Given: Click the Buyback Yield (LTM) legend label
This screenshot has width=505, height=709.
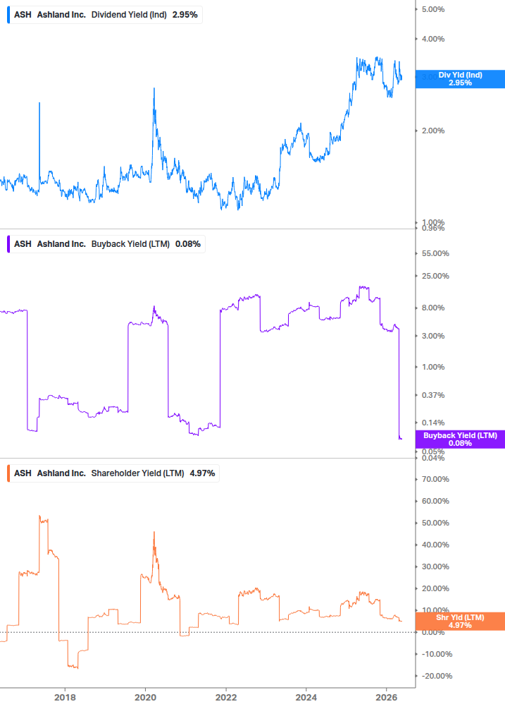Looking at the screenshot, I should (x=130, y=244).
